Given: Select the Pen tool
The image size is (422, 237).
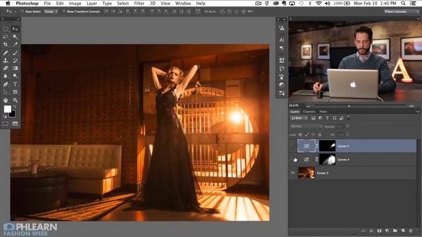Looking at the screenshot, I should click(6, 84).
